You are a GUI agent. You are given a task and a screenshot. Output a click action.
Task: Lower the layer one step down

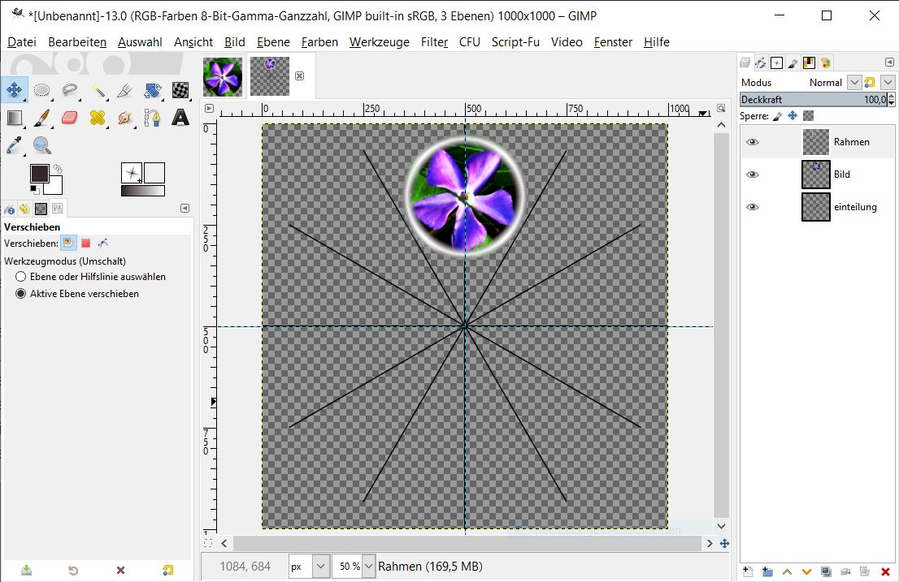click(806, 571)
